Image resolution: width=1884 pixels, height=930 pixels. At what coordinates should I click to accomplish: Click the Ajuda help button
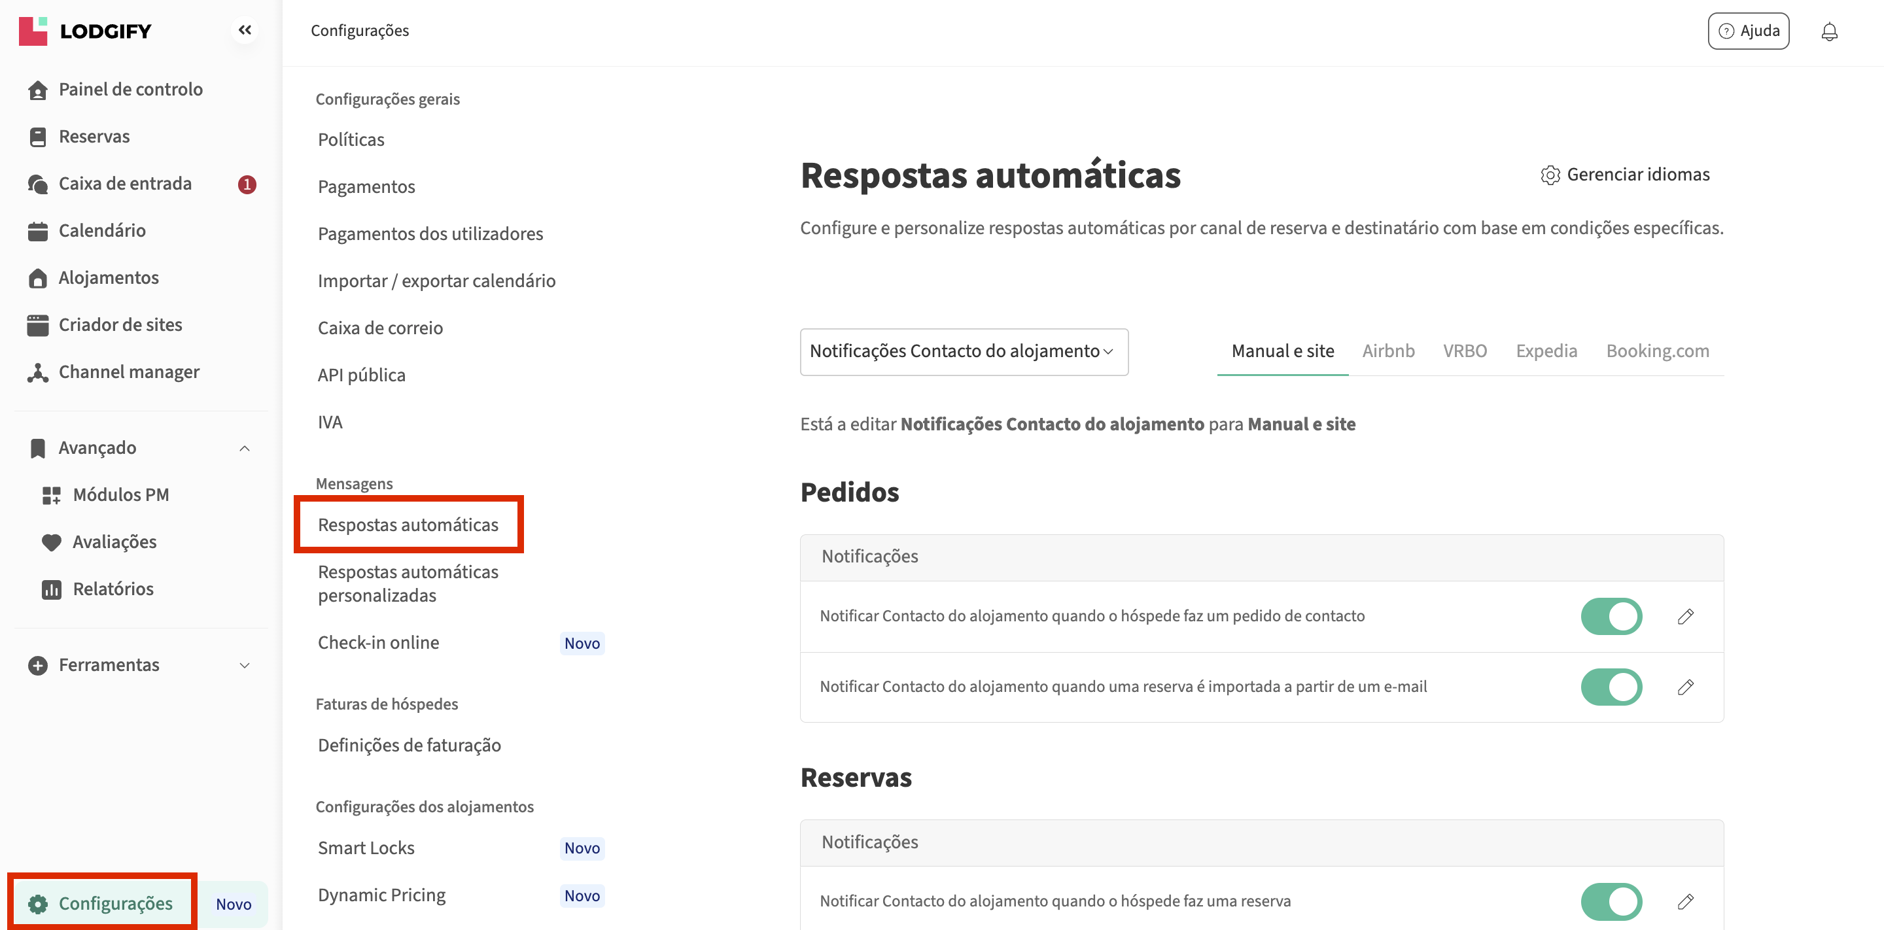1747,31
